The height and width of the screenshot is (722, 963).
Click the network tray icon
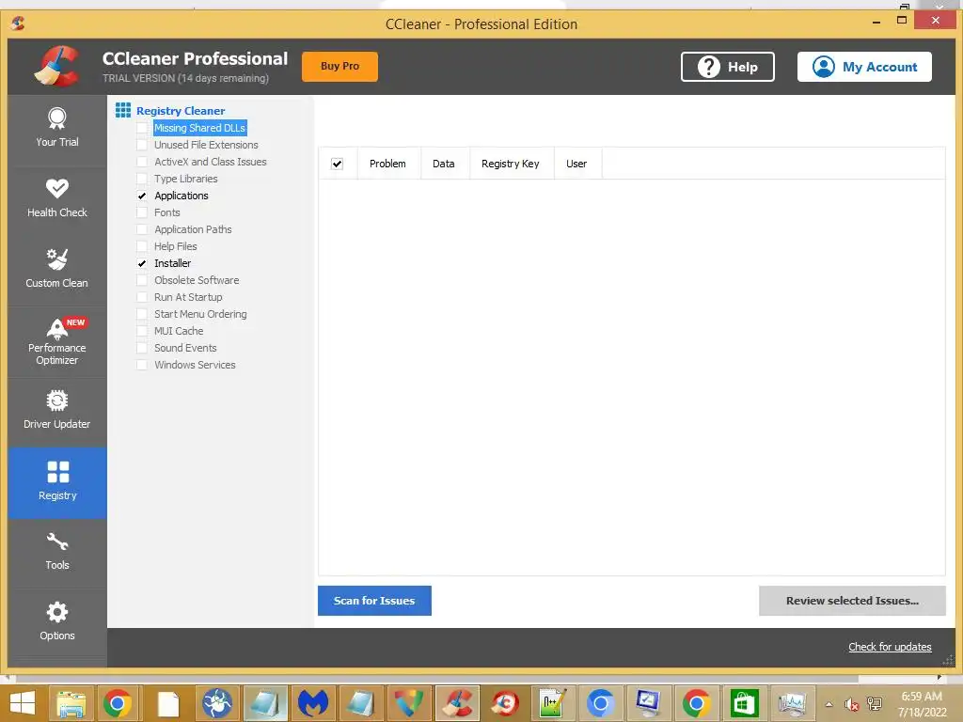tap(875, 704)
